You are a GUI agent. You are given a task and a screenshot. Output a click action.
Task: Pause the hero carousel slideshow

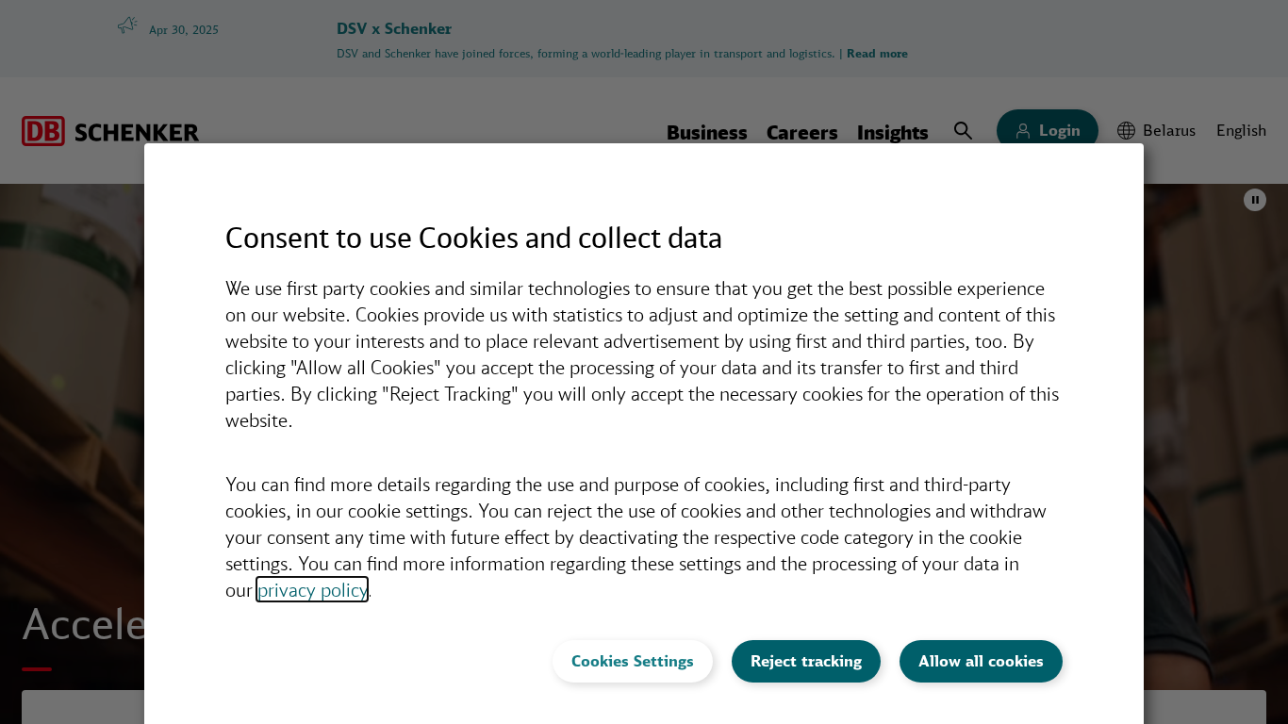[x=1254, y=200]
